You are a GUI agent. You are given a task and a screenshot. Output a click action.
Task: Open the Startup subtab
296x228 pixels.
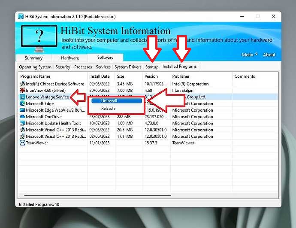point(152,67)
